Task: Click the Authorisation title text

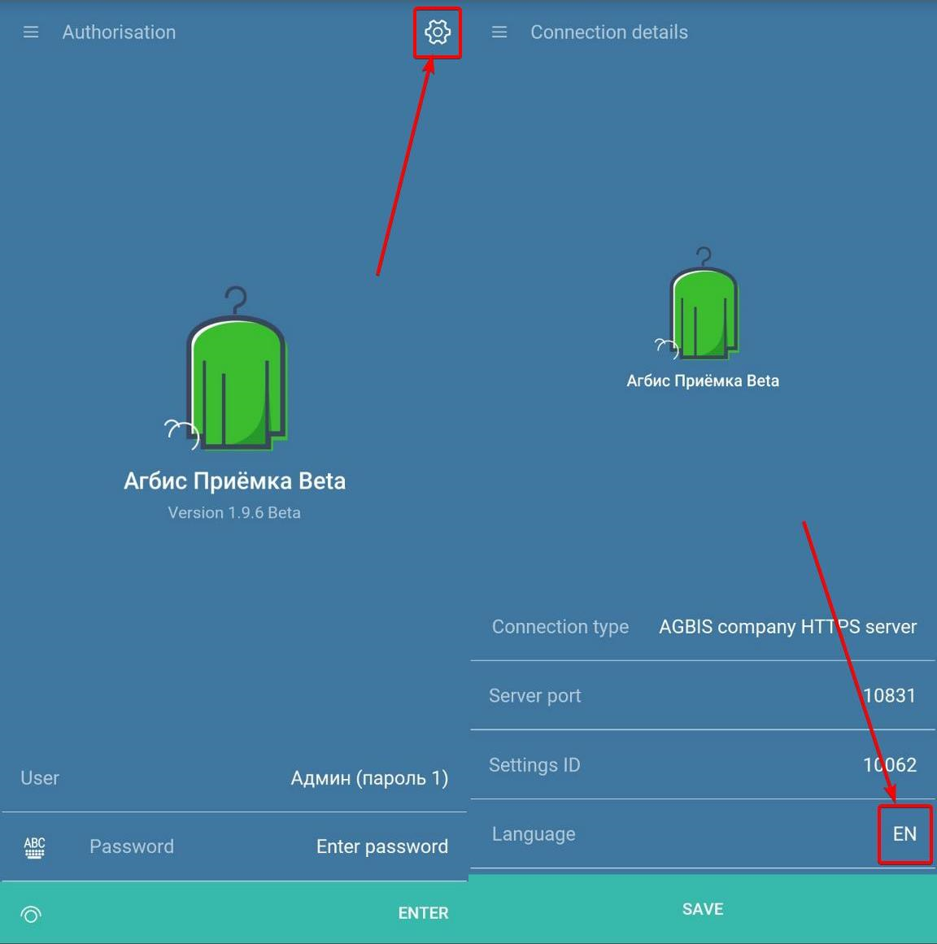Action: 119,32
